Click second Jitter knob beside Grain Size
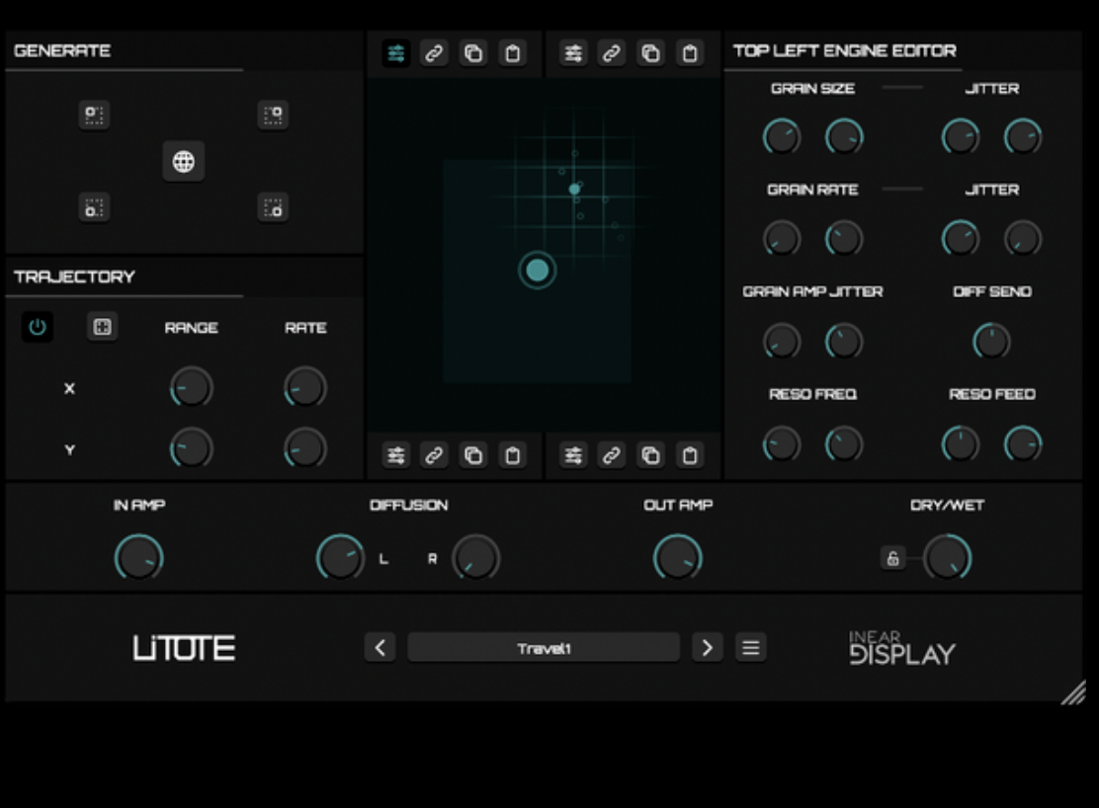 pyautogui.click(x=1023, y=136)
